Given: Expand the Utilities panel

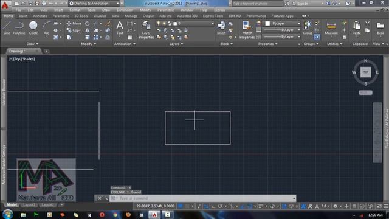Looking at the screenshot, I should [334, 44].
